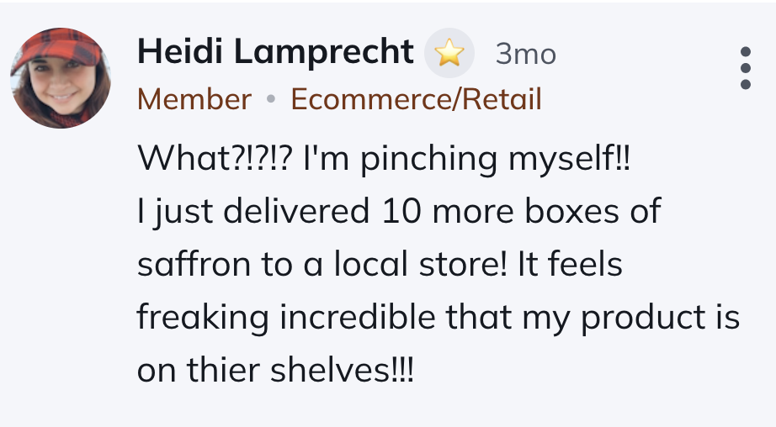Click the dot separator after Member
Viewport: 776px width, 427px height.
coord(271,99)
